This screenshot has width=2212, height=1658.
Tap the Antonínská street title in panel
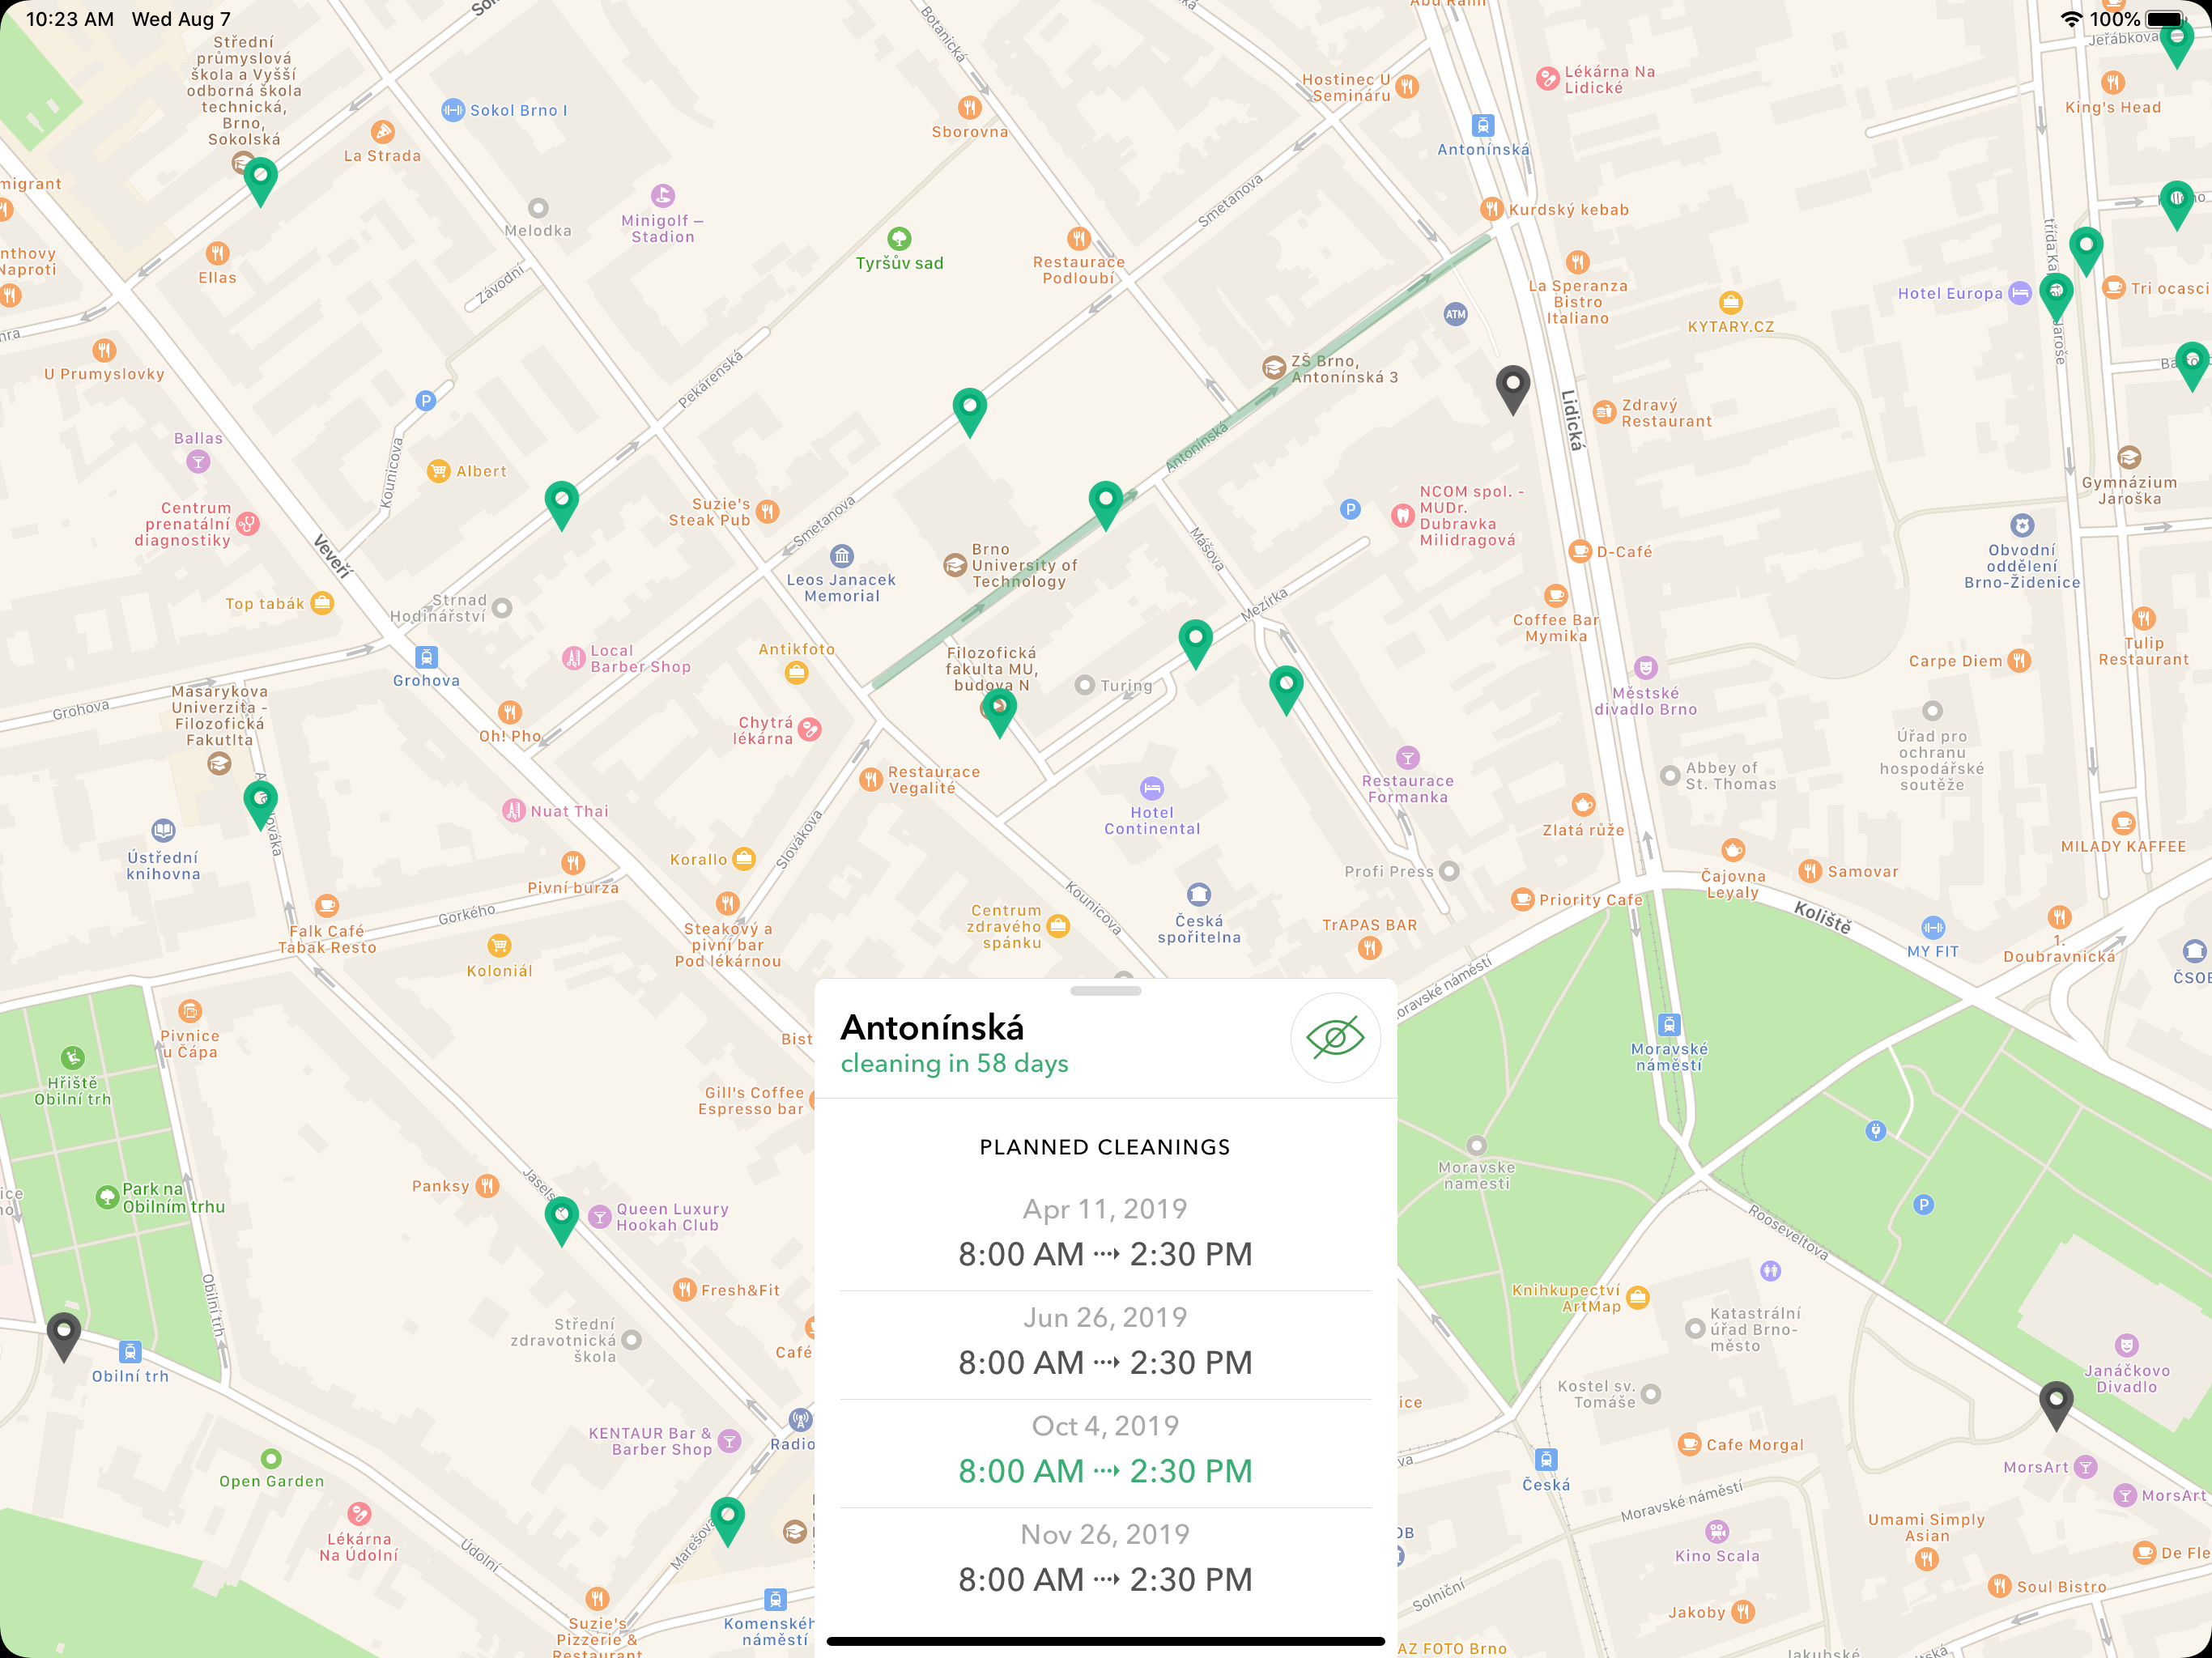pyautogui.click(x=932, y=1027)
